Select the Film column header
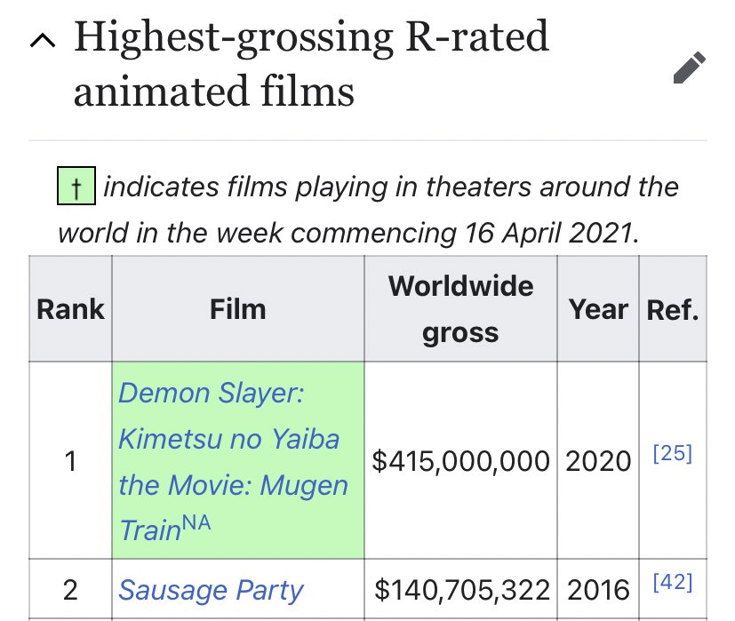Image resolution: width=735 pixels, height=621 pixels. pyautogui.click(x=236, y=308)
